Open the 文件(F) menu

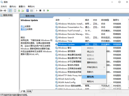(x=4, y=6)
